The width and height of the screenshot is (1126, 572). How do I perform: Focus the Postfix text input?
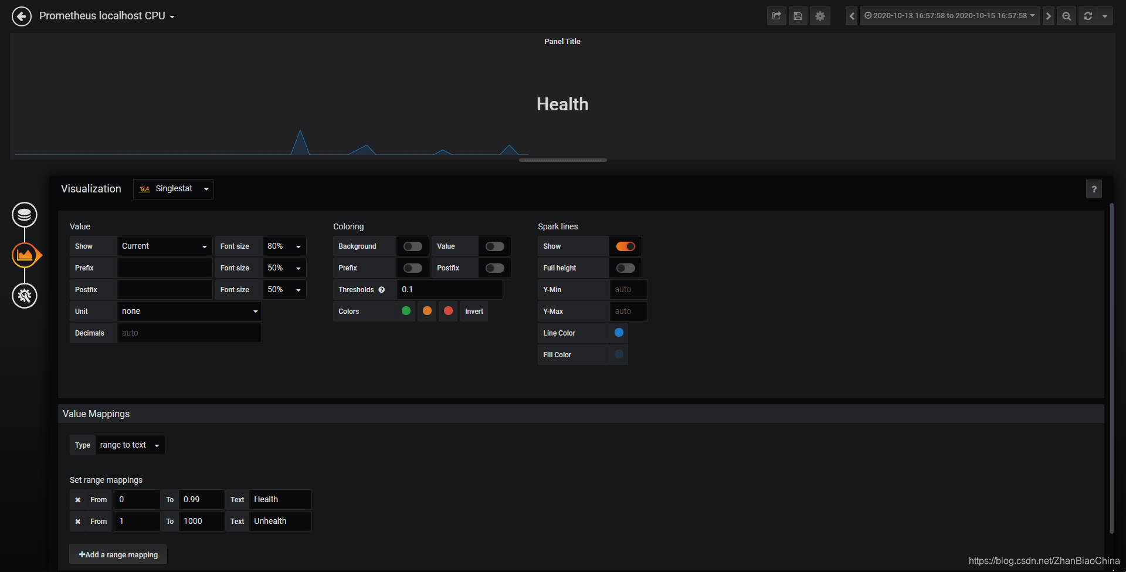[x=165, y=290]
